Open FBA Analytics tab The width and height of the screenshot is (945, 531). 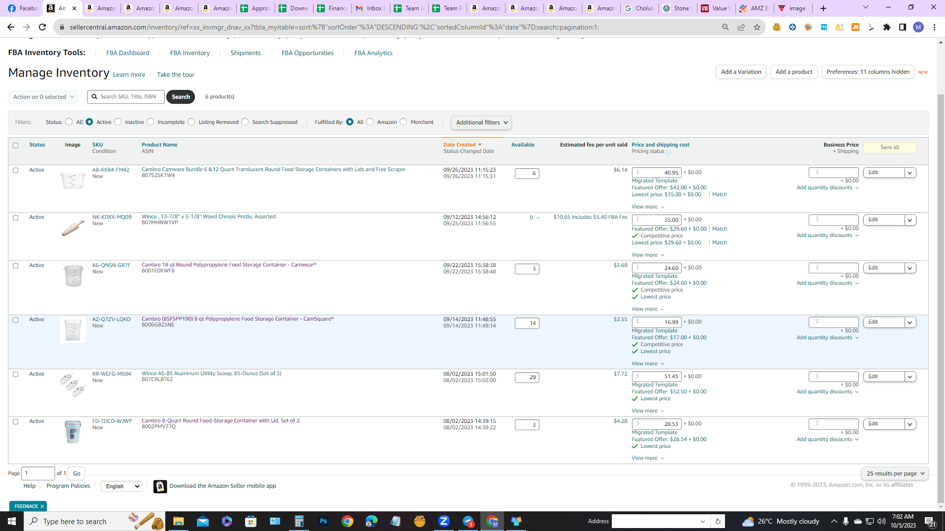click(x=373, y=53)
